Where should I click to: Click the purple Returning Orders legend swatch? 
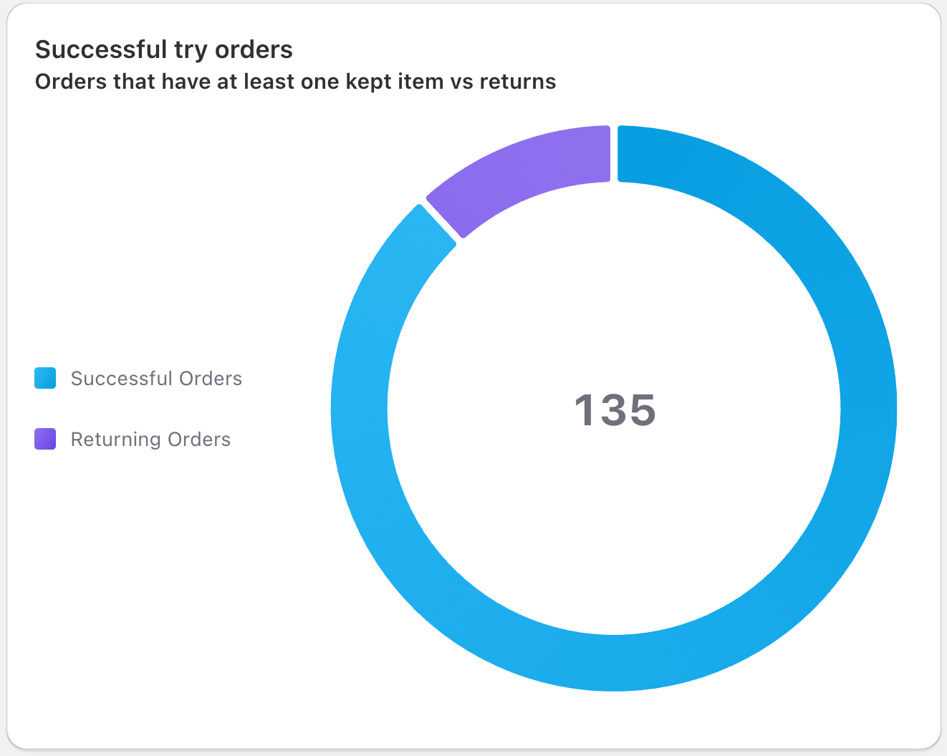tap(45, 439)
